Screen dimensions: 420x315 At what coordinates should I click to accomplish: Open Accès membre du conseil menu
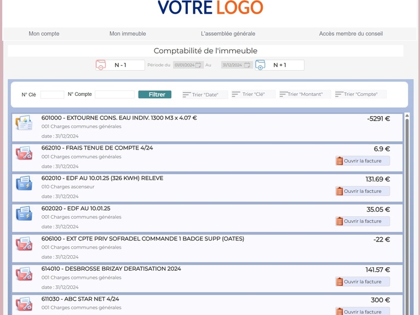coord(351,34)
